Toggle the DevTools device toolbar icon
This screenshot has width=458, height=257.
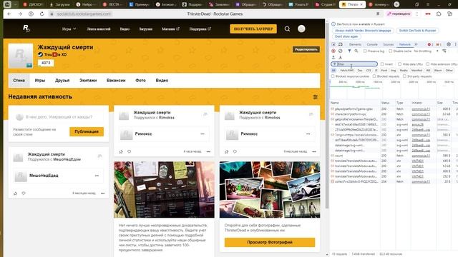pos(341,44)
